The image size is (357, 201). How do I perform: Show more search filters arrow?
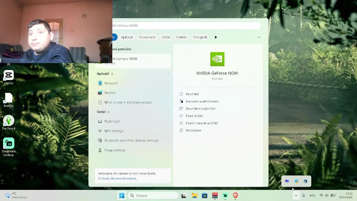tap(216, 37)
